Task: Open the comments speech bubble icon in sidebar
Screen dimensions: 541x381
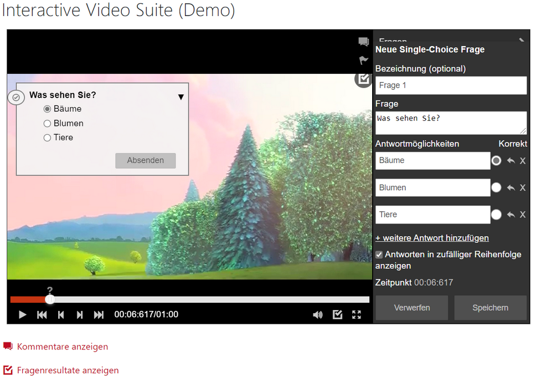Action: point(363,42)
